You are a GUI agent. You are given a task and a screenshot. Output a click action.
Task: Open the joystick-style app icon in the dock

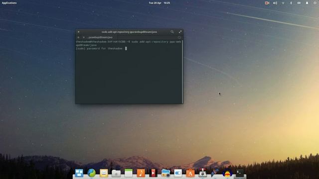coord(203,173)
